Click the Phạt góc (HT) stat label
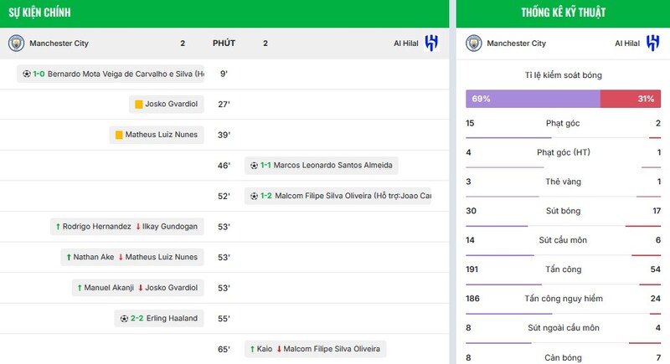Viewport: 670px width, 364px height. coord(563,152)
